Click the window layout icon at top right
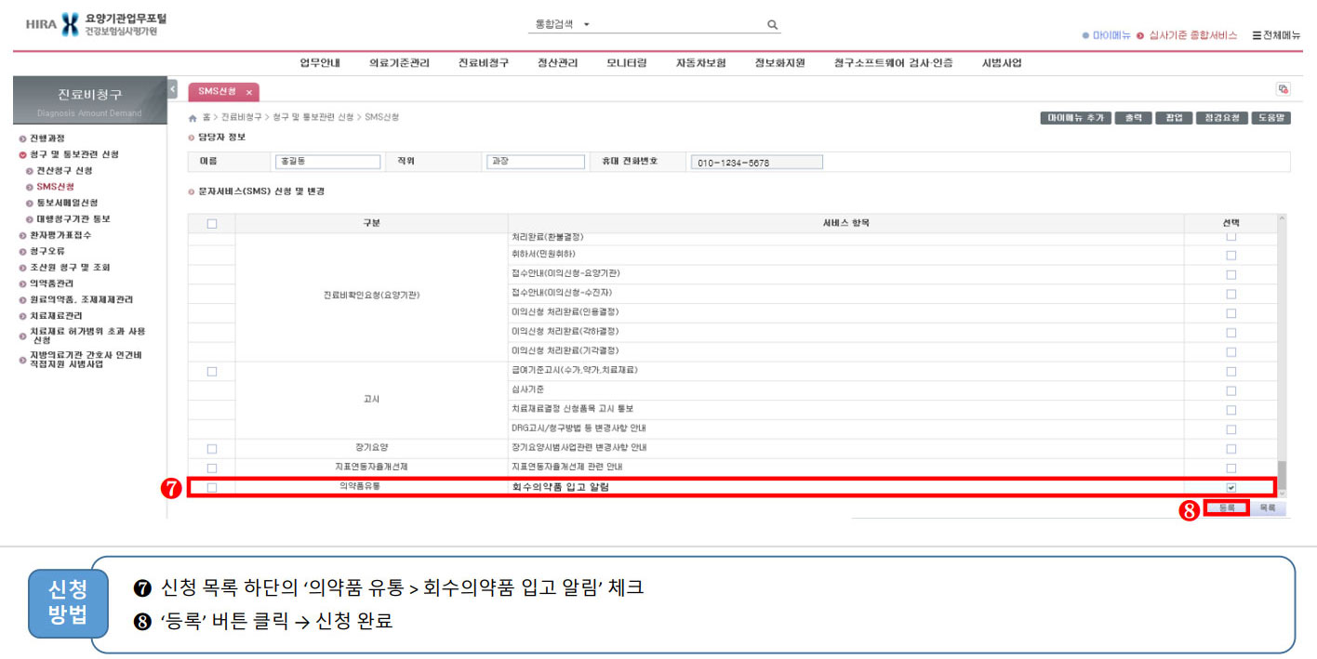The height and width of the screenshot is (659, 1317). tap(1284, 88)
